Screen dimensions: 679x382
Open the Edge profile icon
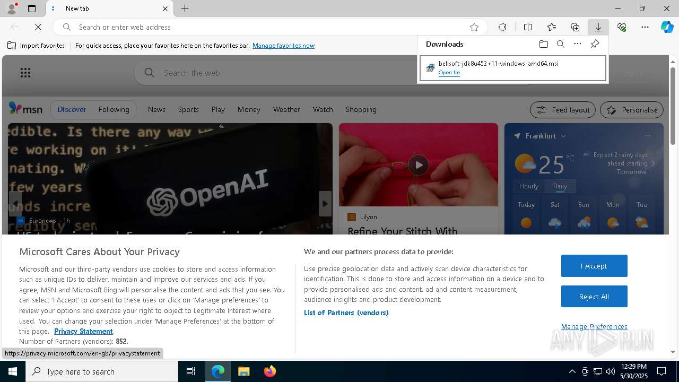[11, 8]
